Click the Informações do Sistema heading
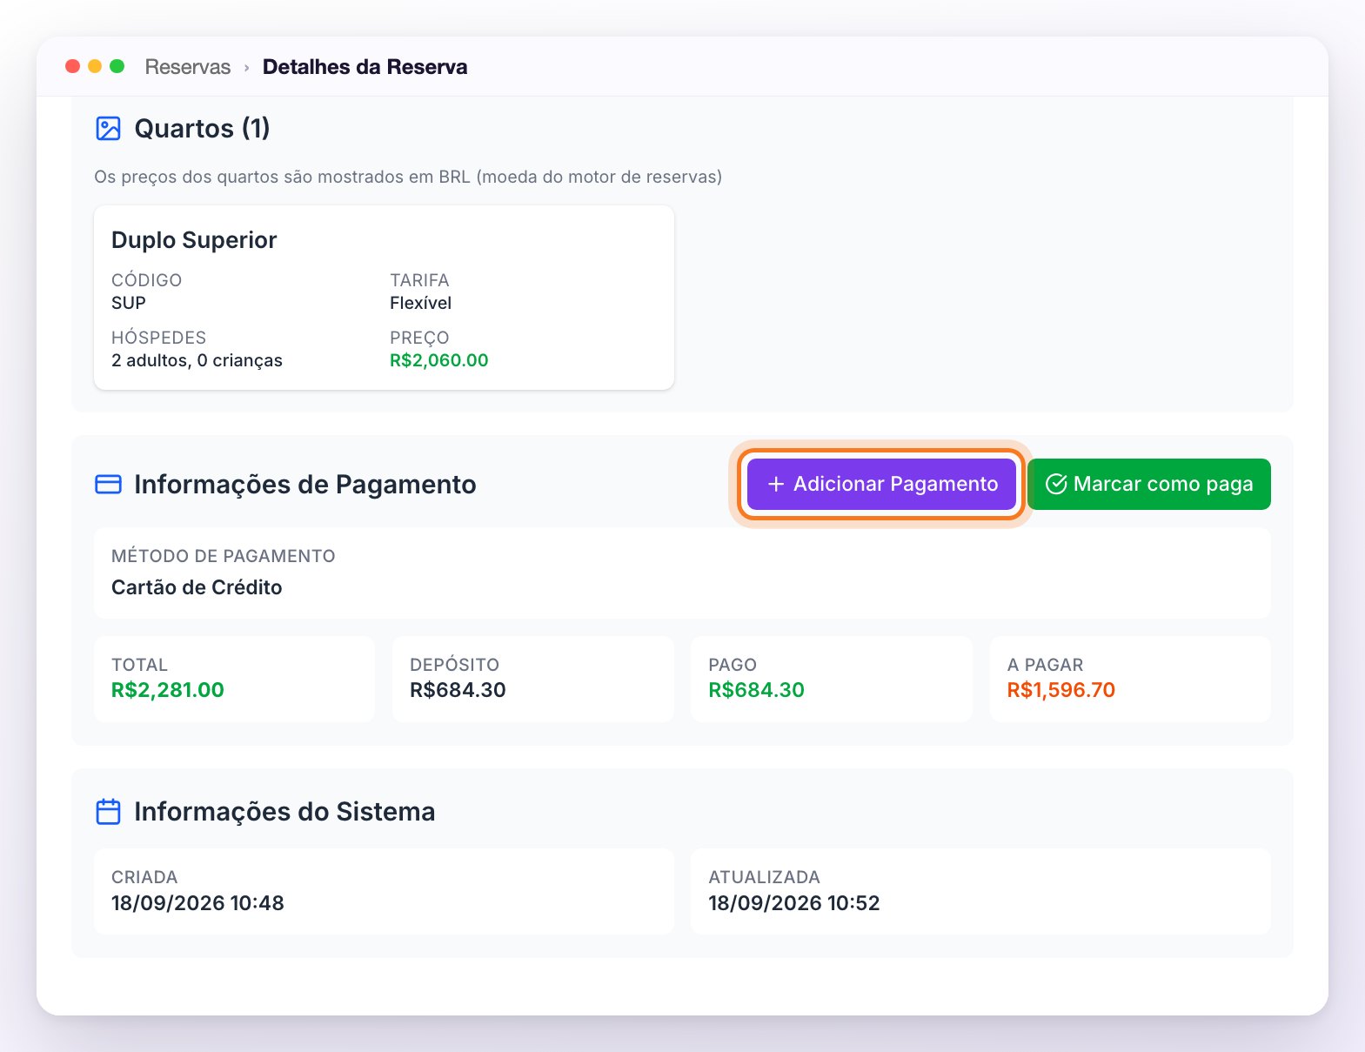This screenshot has width=1365, height=1052. pos(284,812)
